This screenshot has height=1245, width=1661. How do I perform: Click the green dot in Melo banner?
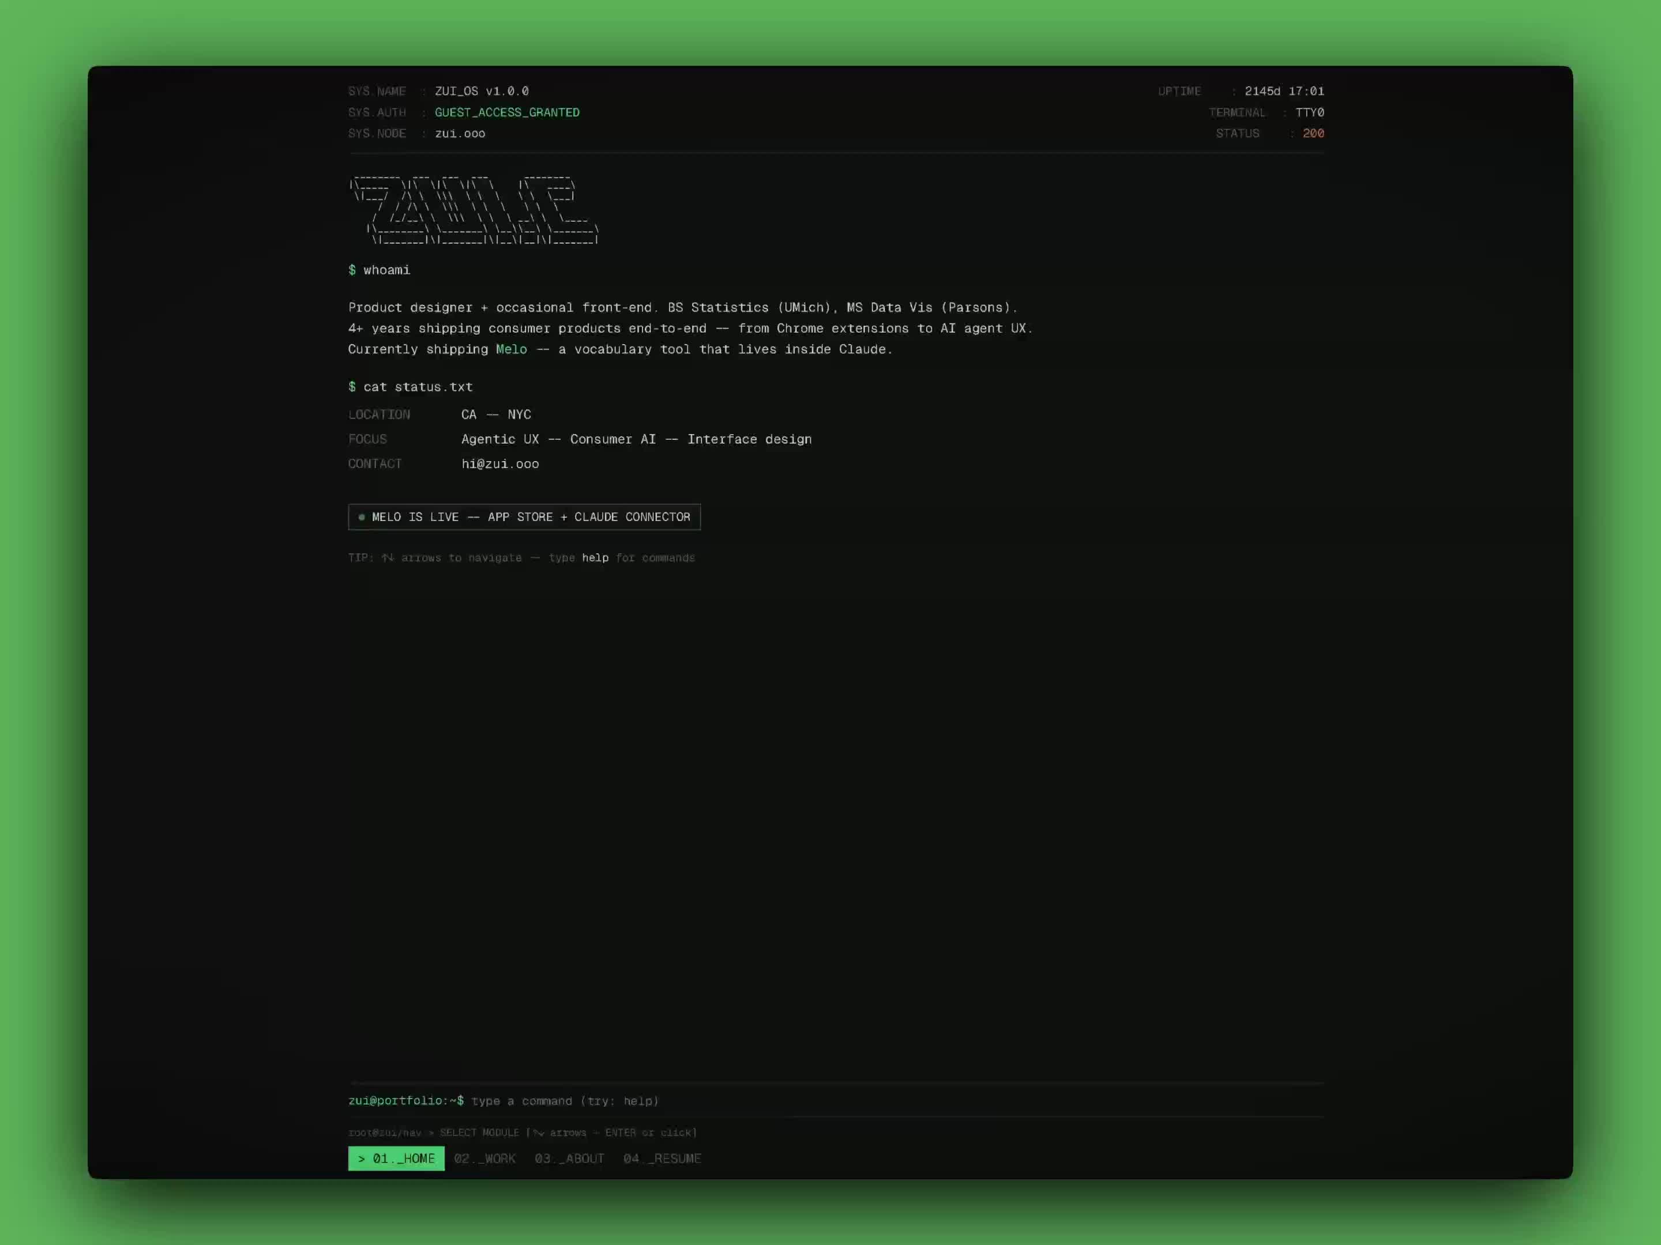click(361, 517)
